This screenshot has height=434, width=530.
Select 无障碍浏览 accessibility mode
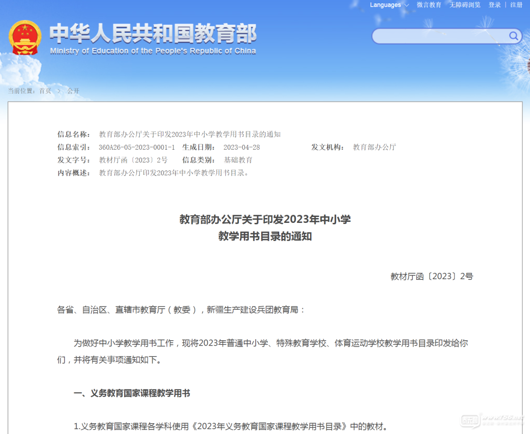pyautogui.click(x=465, y=5)
